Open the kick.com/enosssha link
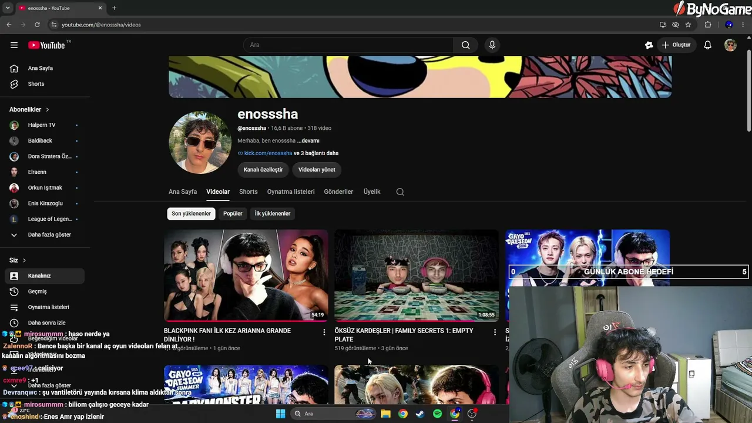 point(268,153)
